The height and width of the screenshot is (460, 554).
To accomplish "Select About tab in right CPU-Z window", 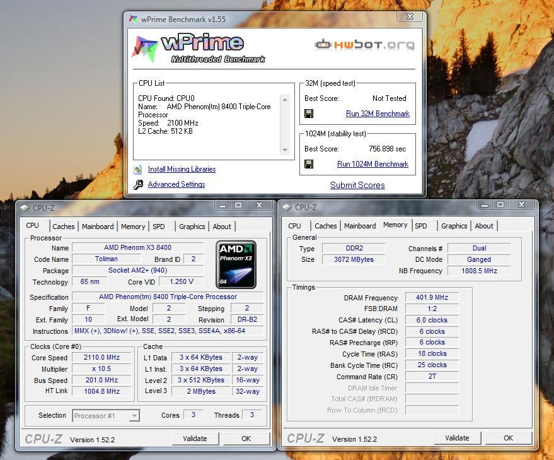I will pos(484,226).
